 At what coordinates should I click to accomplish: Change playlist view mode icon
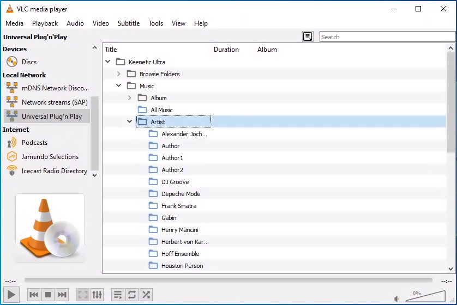click(x=308, y=36)
